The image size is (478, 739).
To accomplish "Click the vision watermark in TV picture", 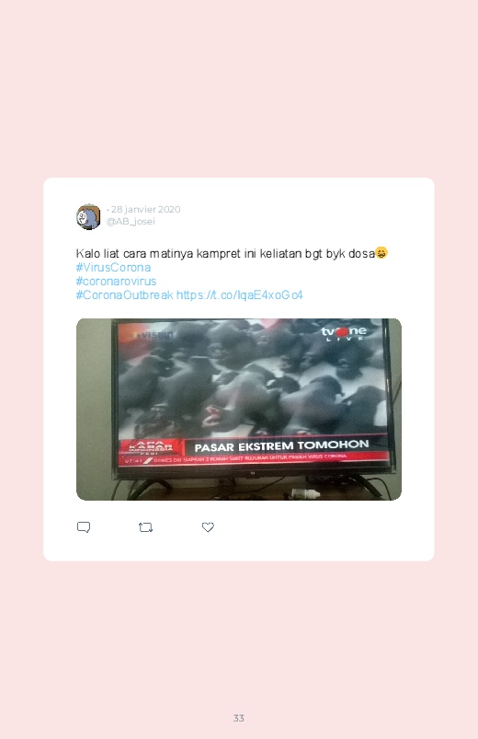I will coord(154,335).
